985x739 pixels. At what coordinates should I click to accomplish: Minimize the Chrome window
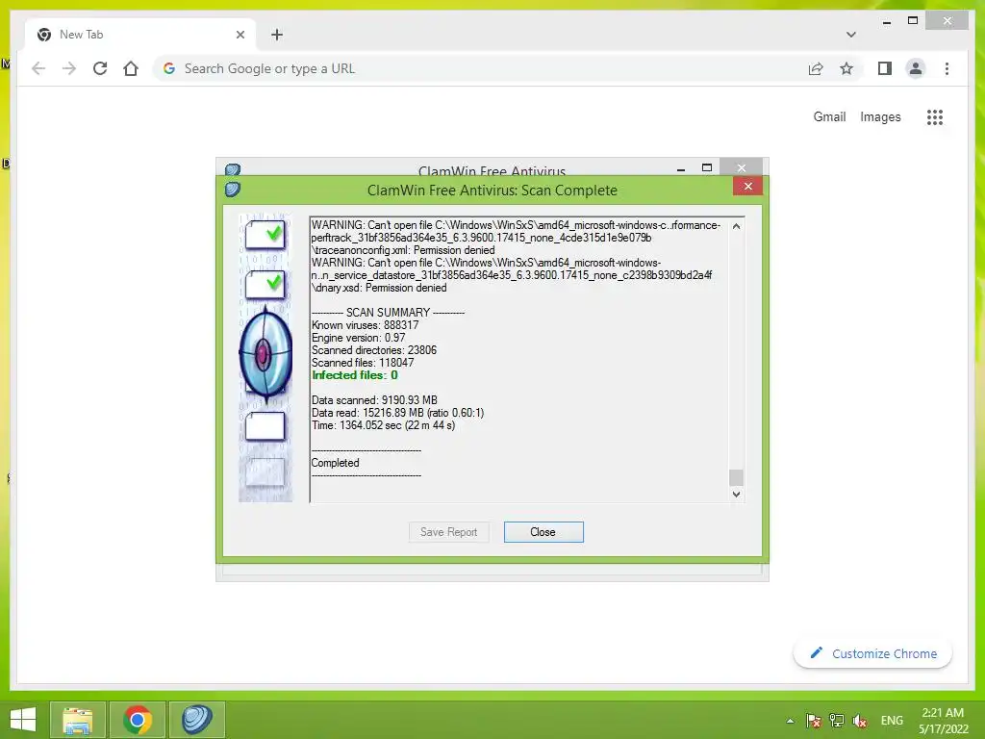(x=886, y=21)
